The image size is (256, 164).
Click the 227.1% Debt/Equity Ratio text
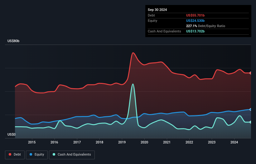205,26
